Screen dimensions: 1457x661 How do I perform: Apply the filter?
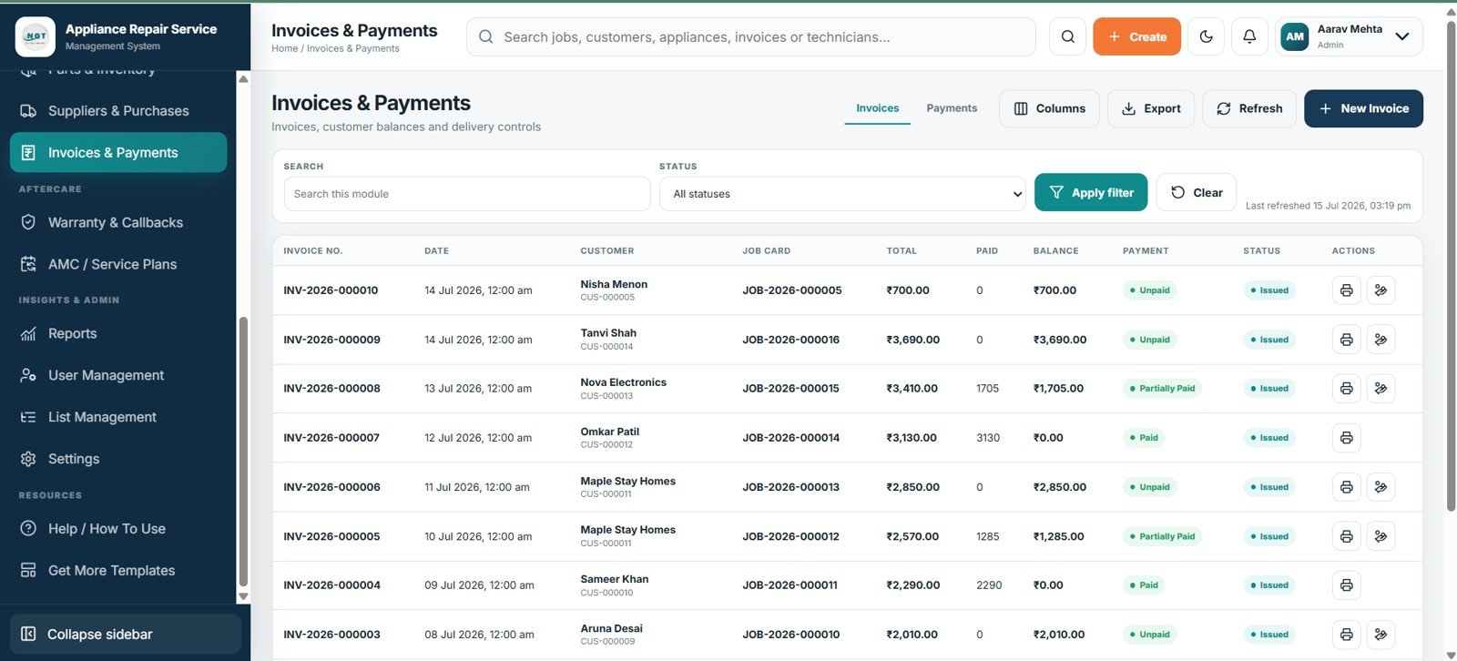point(1091,192)
